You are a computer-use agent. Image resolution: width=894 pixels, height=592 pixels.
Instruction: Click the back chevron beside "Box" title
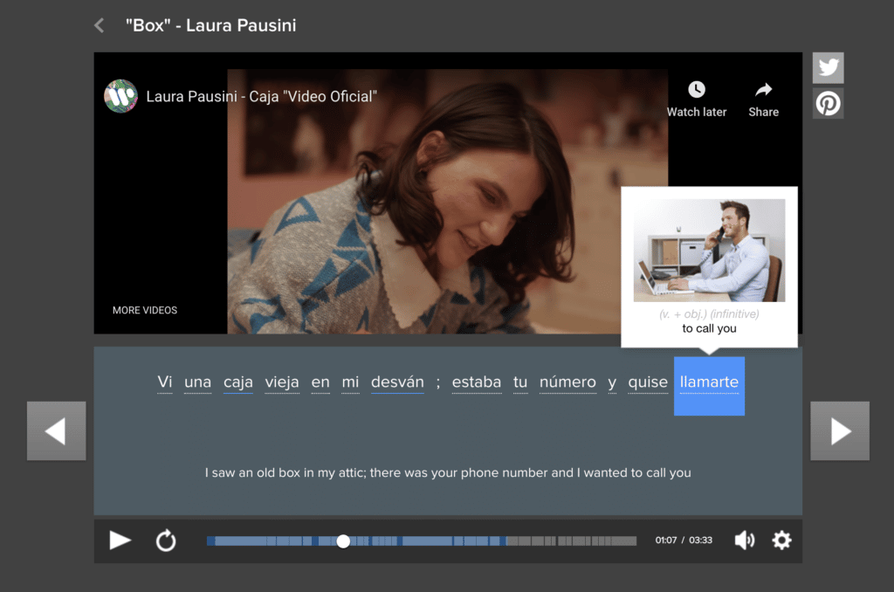click(x=100, y=25)
